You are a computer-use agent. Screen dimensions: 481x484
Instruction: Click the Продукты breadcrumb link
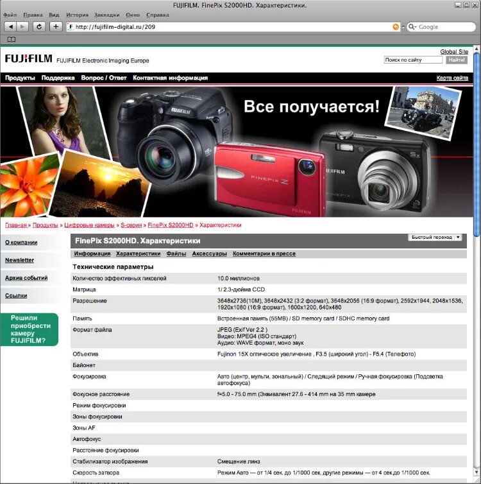click(x=46, y=225)
